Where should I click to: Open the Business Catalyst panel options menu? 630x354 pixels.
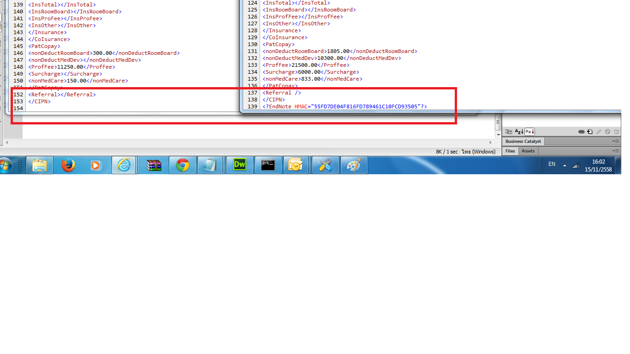(616, 142)
